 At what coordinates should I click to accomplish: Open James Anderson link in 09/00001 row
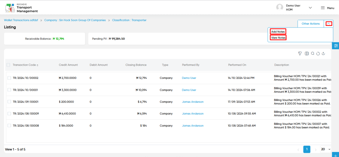click(193, 102)
